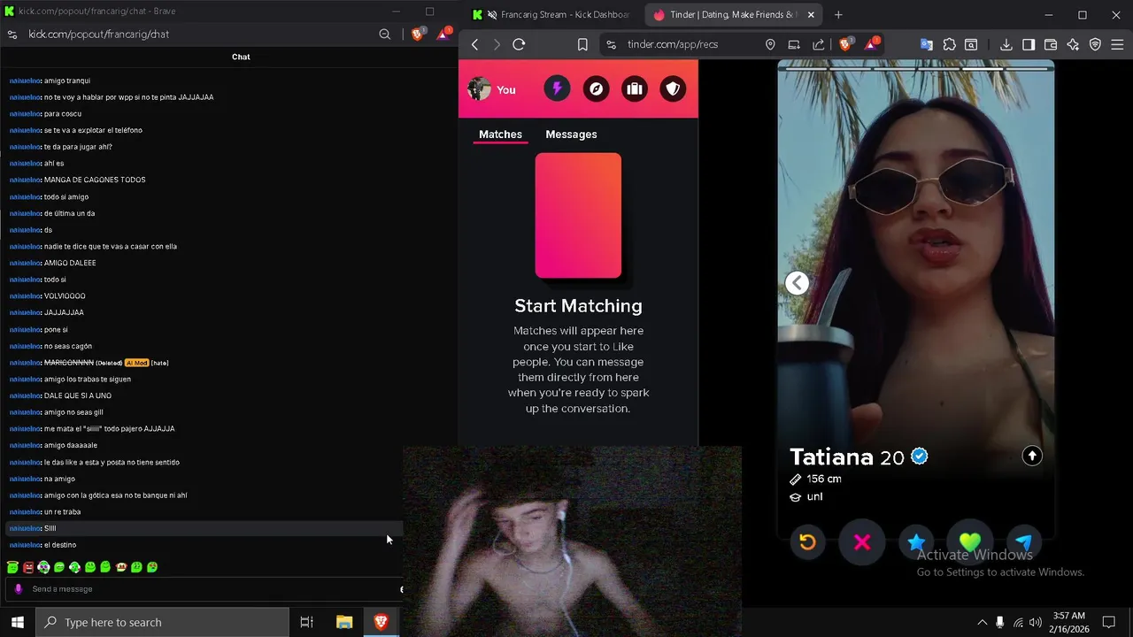Close the Tinder browser tab
Viewport: 1133px width, 637px height.
pos(811,14)
